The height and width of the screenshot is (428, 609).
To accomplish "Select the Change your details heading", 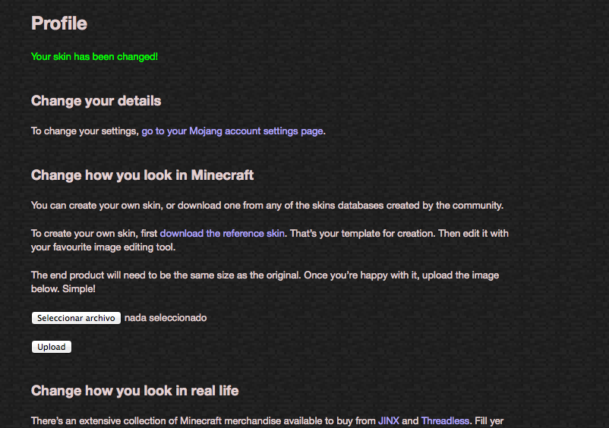I will [x=96, y=101].
